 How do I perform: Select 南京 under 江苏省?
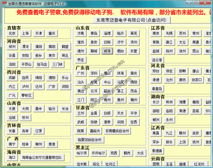[156, 33]
